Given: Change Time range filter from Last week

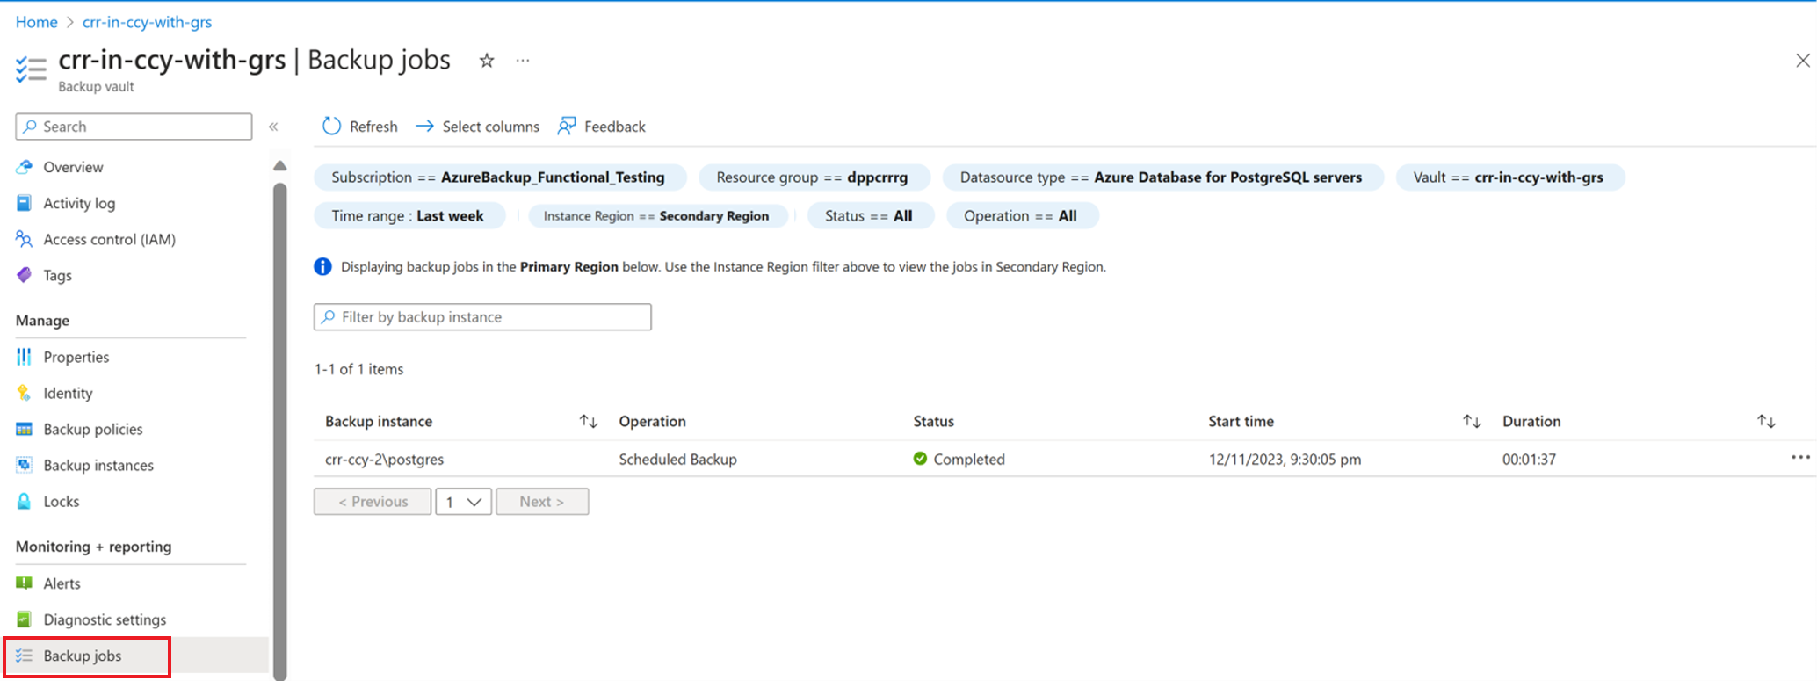Looking at the screenshot, I should [408, 216].
